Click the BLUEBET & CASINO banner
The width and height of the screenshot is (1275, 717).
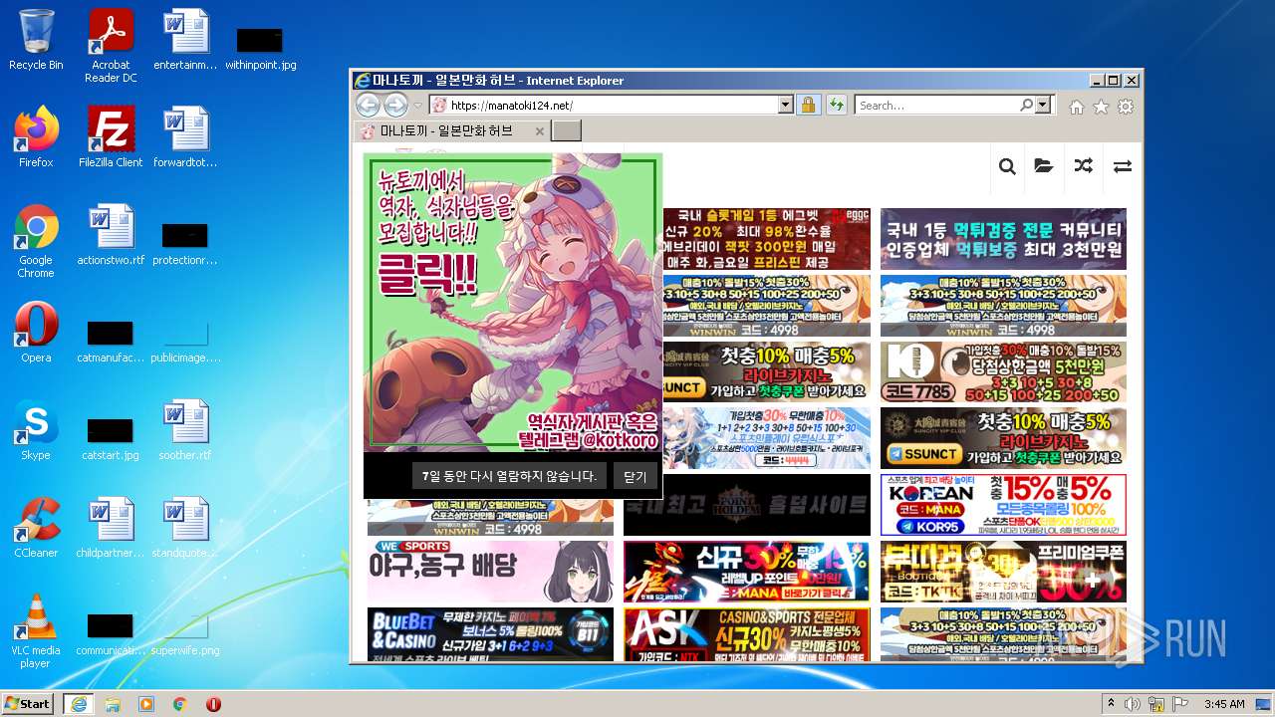pos(490,634)
